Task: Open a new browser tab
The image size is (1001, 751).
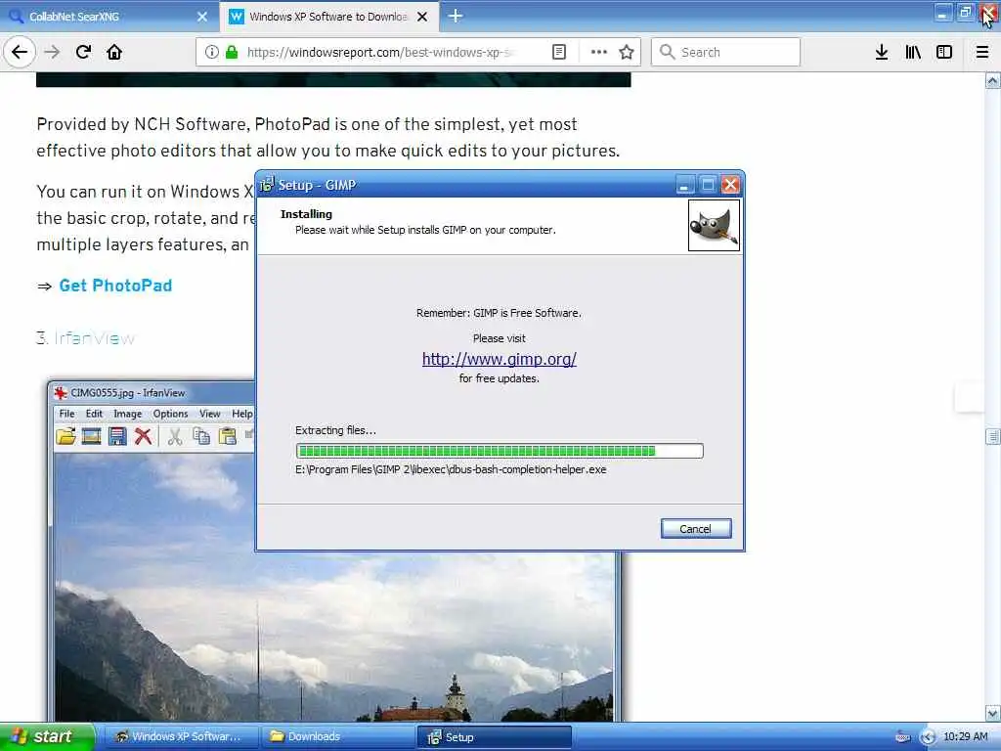Action: point(456,16)
